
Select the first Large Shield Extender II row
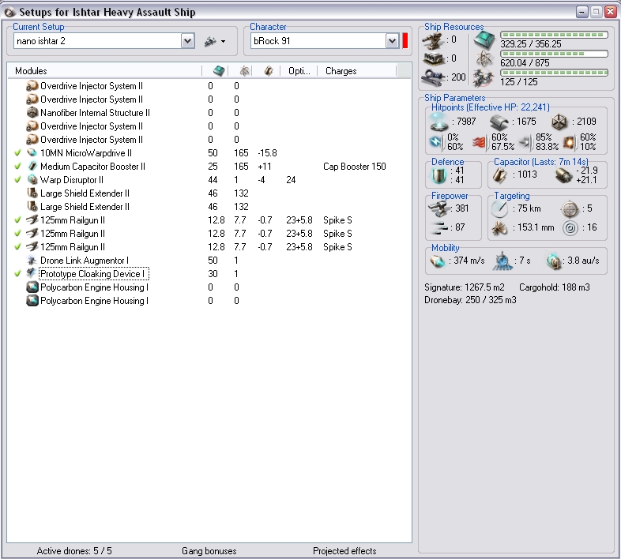click(x=209, y=193)
